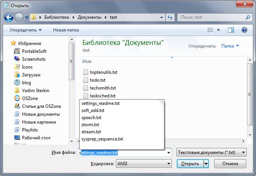Image resolution: width=256 pixels, height=176 pixels.
Task: Open Статьи для OSZone favorite
Action: tap(42, 106)
